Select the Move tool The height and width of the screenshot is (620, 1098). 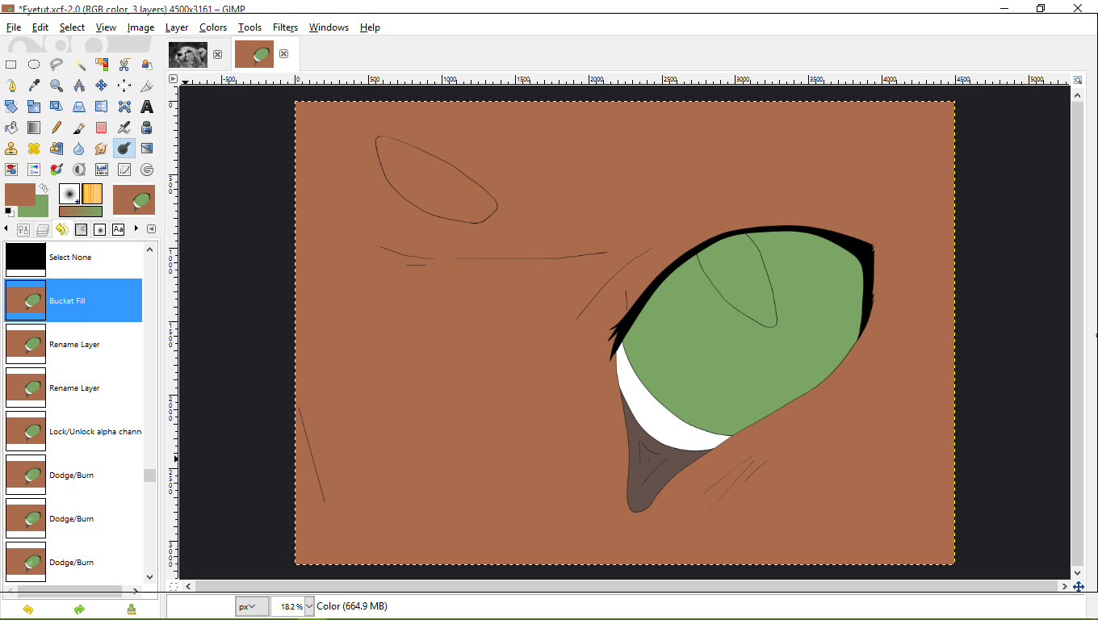point(102,86)
